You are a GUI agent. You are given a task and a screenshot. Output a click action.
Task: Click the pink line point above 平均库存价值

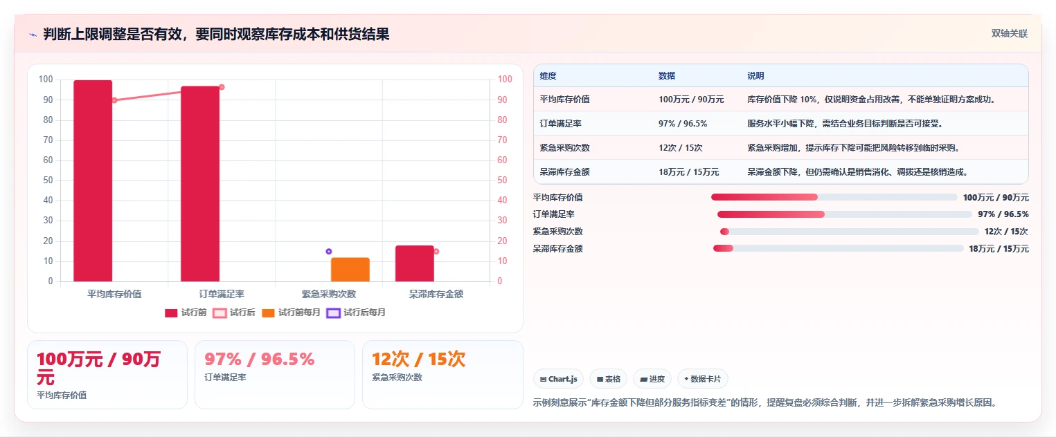click(x=114, y=100)
